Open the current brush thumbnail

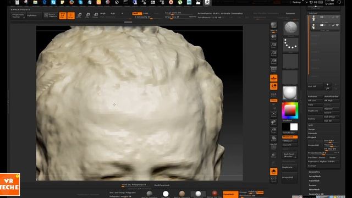pos(291,28)
